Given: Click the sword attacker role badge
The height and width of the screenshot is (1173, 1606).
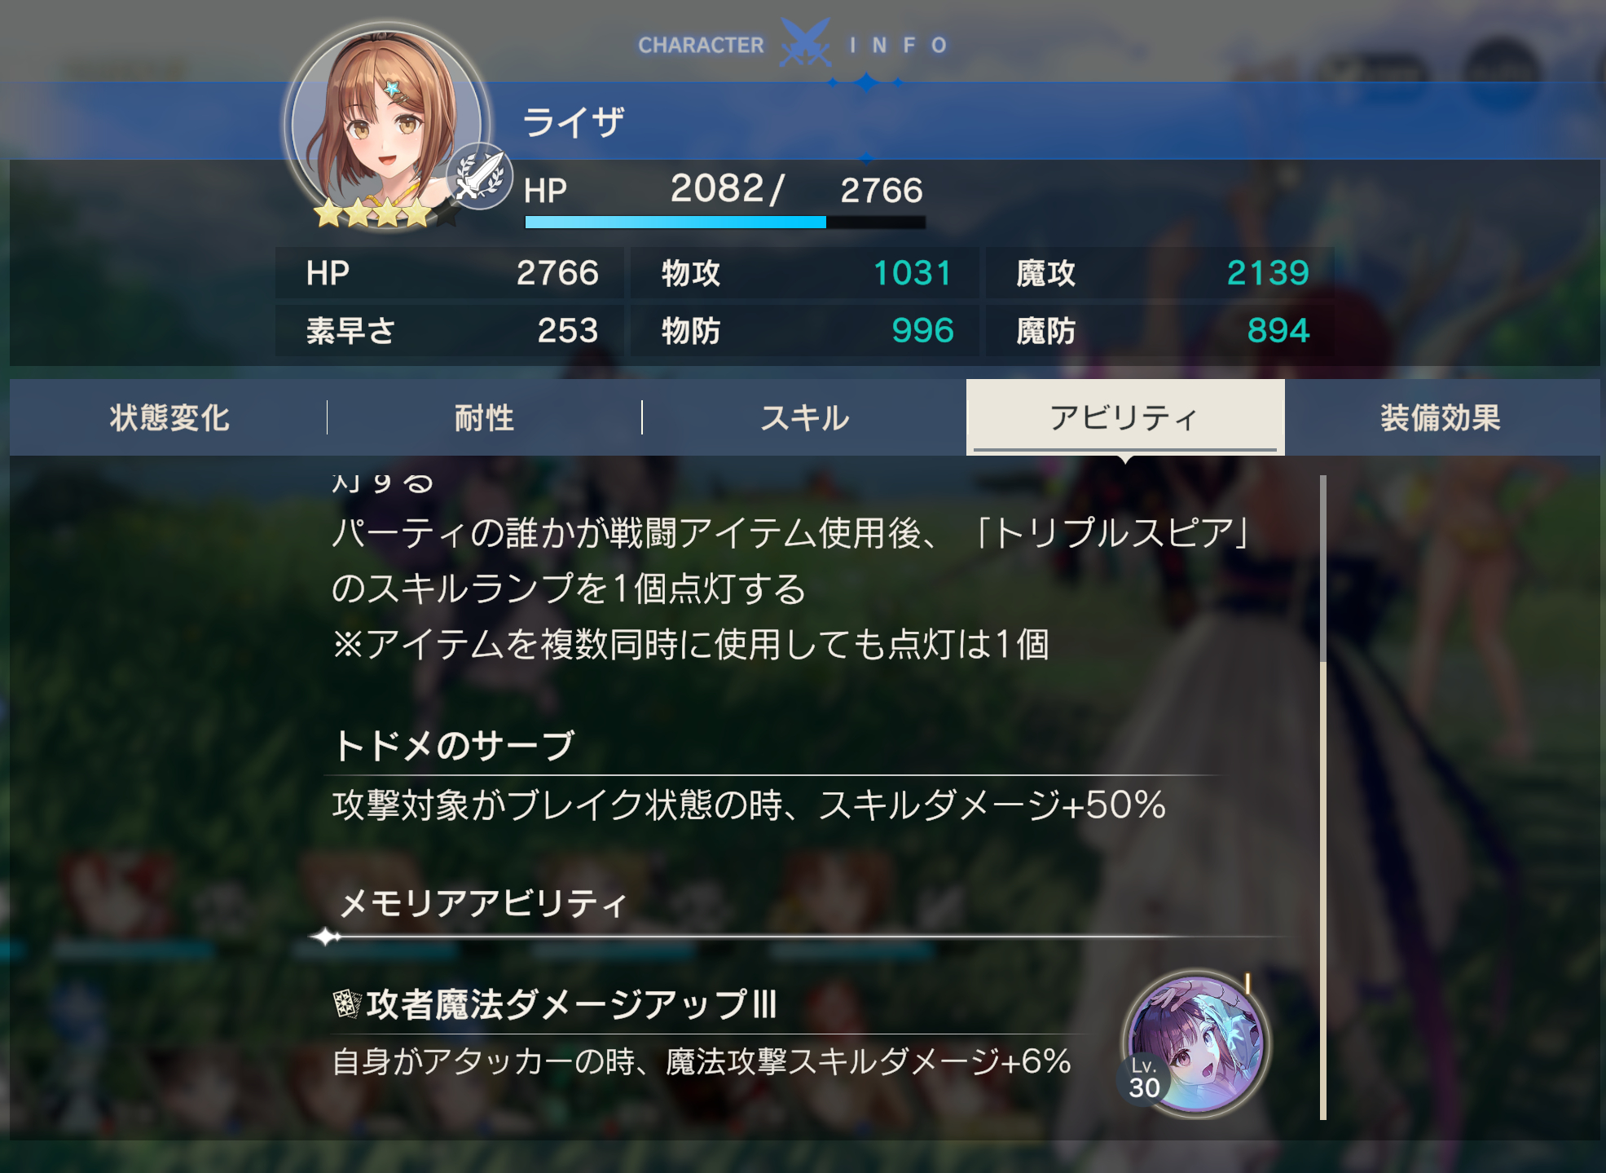Looking at the screenshot, I should click(x=479, y=176).
